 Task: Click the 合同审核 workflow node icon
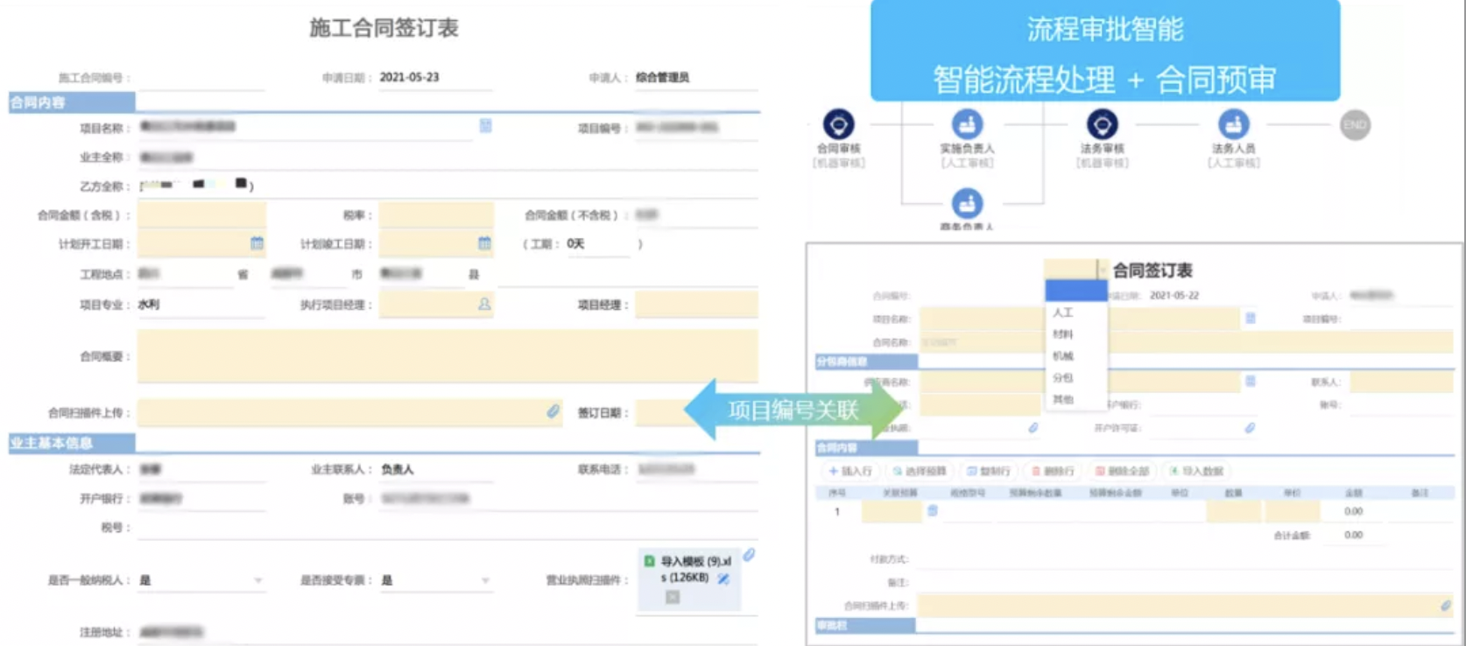838,124
